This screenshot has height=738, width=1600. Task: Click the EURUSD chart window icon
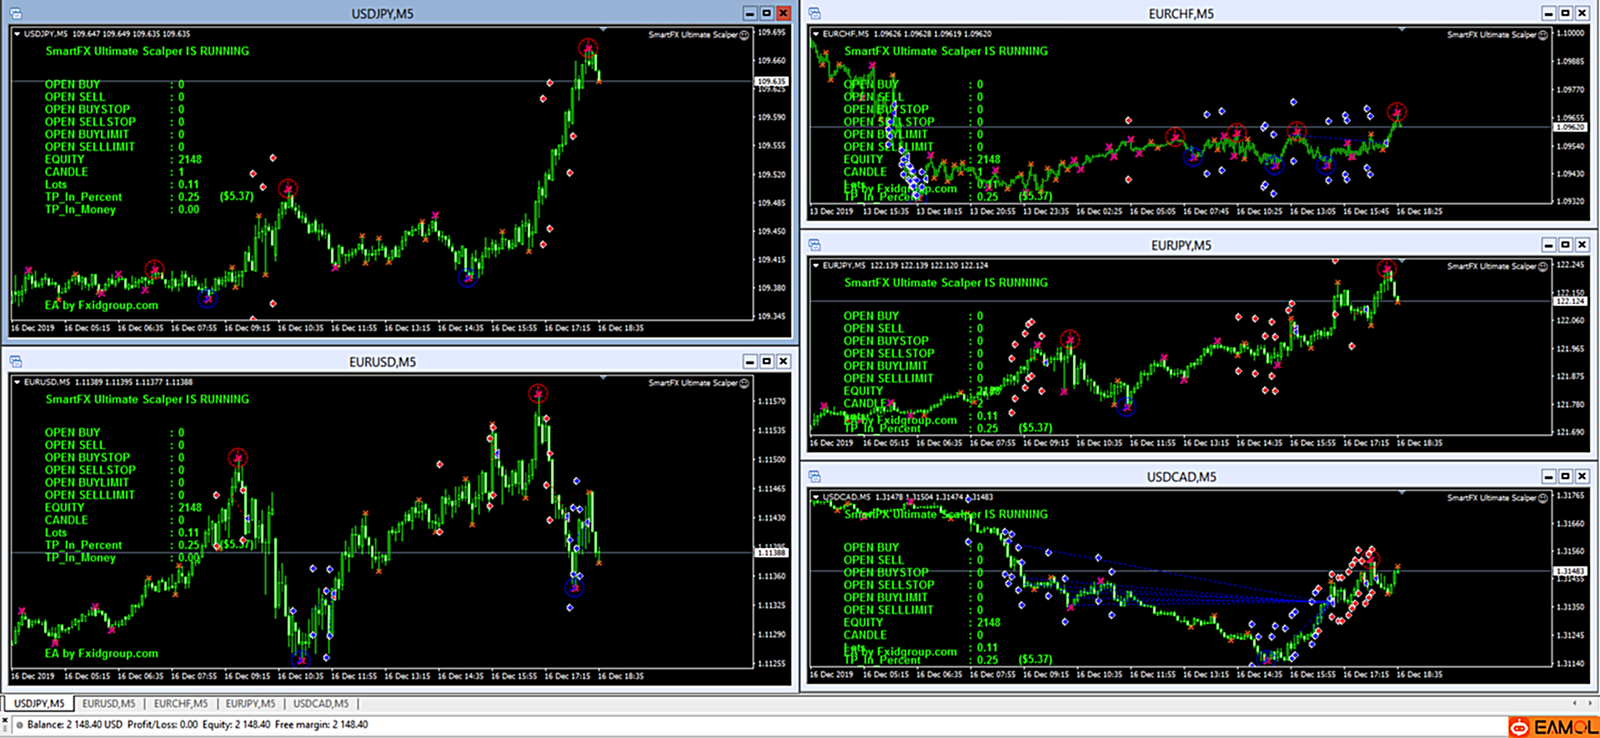[x=16, y=362]
